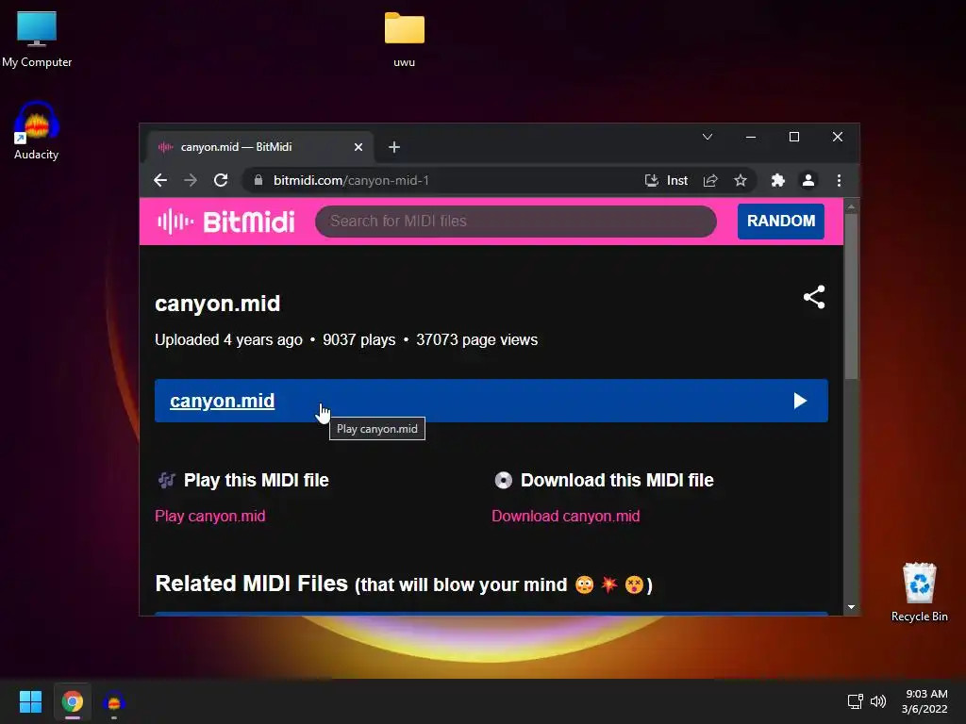Viewport: 966px width, 724px height.
Task: Open the My Computer desktop icon
Action: (x=37, y=39)
